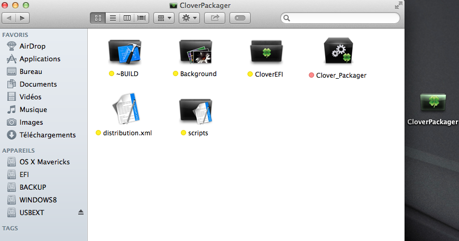Click the "Clover_Packager" name label
459x241 pixels.
pos(341,76)
